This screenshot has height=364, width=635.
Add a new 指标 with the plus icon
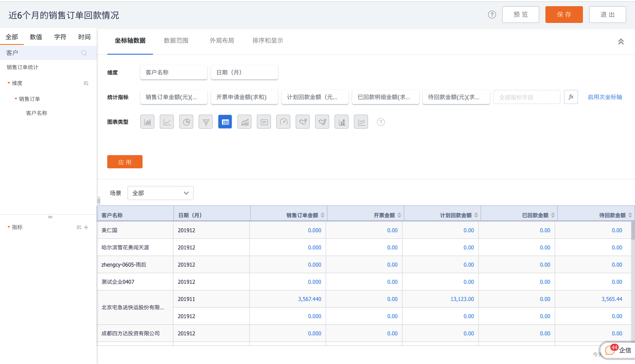click(86, 227)
